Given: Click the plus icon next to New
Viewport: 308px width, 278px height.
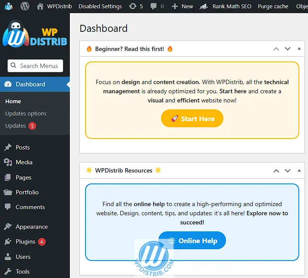Looking at the screenshot, I should click(x=175, y=7).
